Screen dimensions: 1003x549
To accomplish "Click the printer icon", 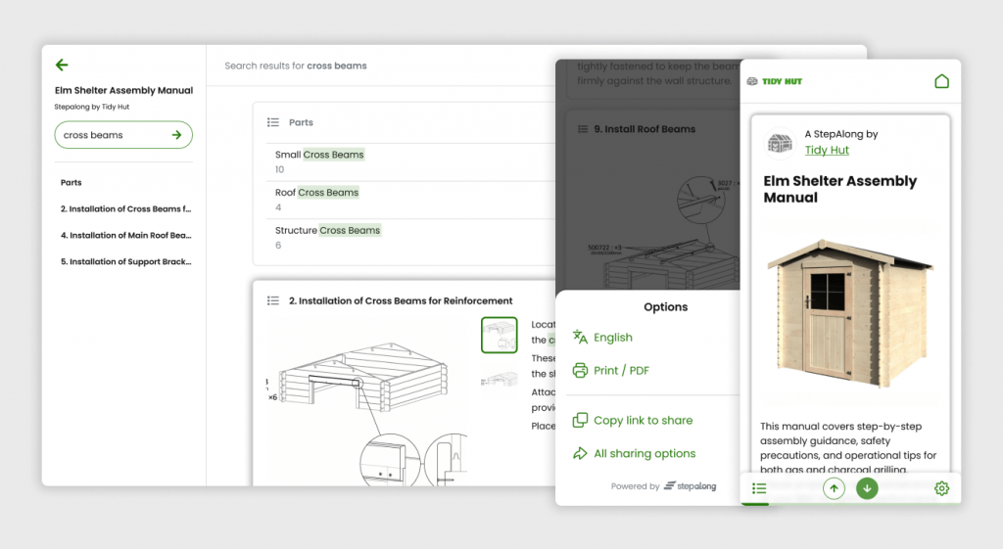I will 580,370.
